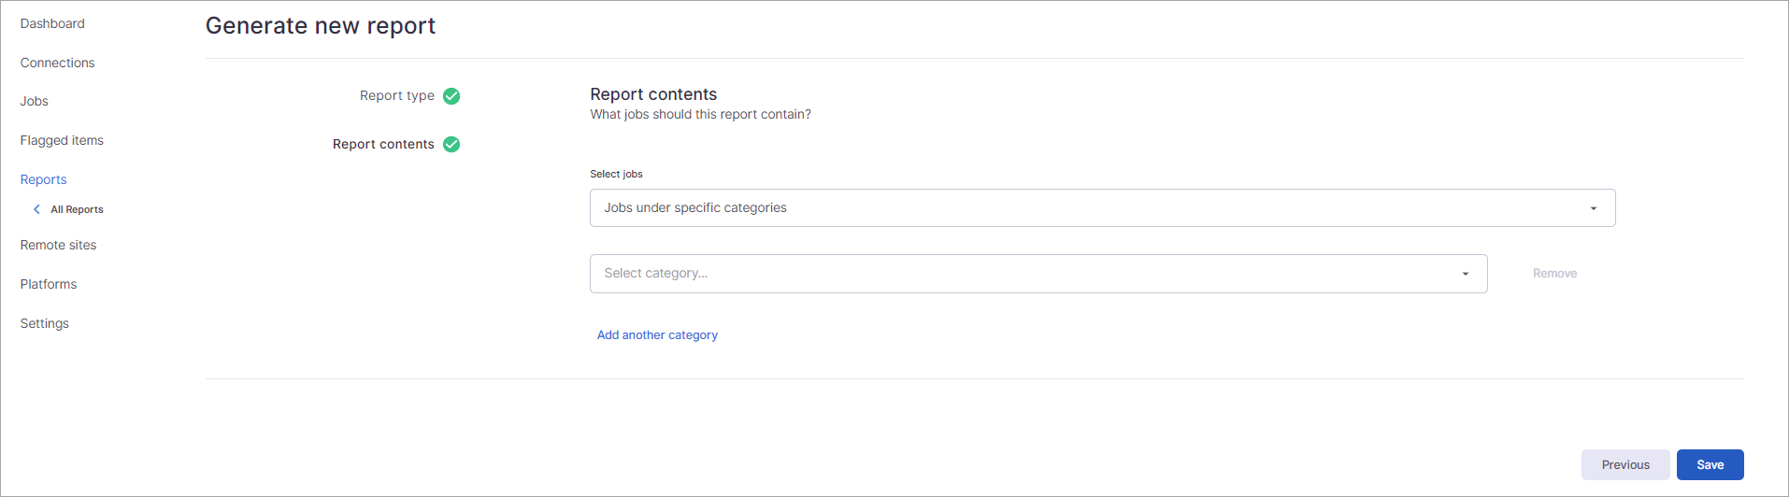
Task: Open Settings from the sidebar
Action: tap(45, 323)
